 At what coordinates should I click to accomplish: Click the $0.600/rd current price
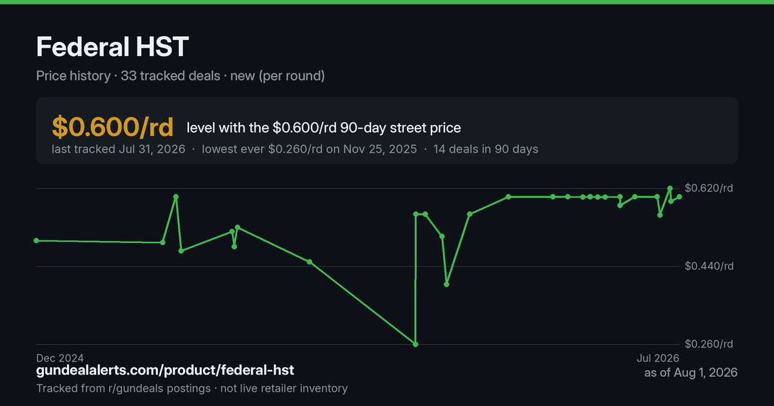[113, 128]
